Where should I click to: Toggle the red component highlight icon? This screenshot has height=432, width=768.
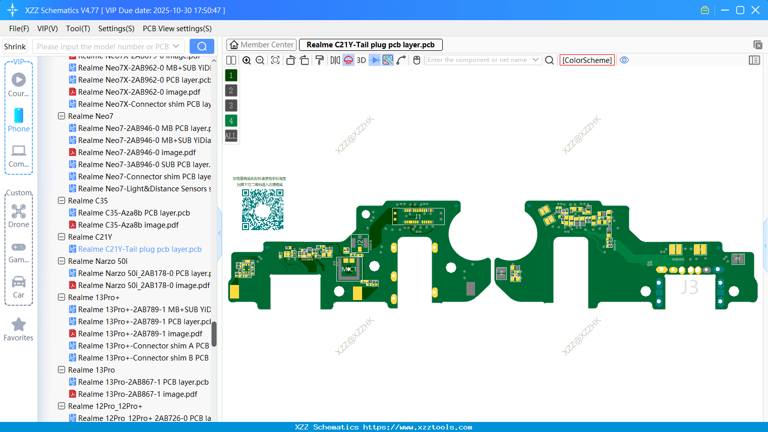tap(348, 60)
